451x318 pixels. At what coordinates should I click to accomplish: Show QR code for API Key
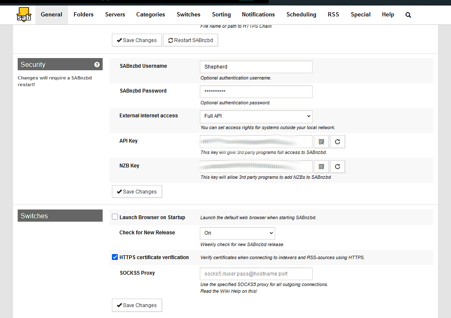pyautogui.click(x=321, y=142)
